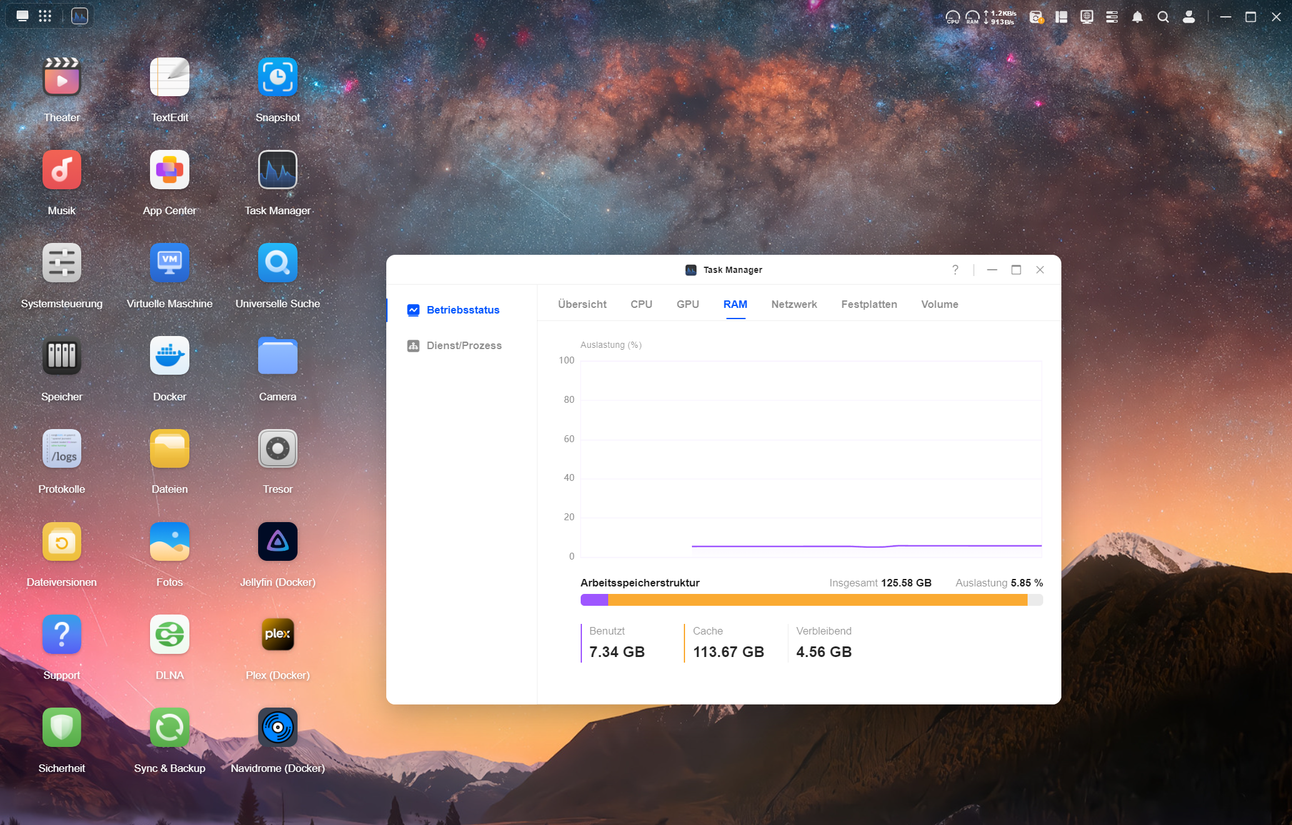This screenshot has height=825, width=1292.
Task: Launch the Jellyfin (Docker) desktop icon
Action: pyautogui.click(x=278, y=542)
